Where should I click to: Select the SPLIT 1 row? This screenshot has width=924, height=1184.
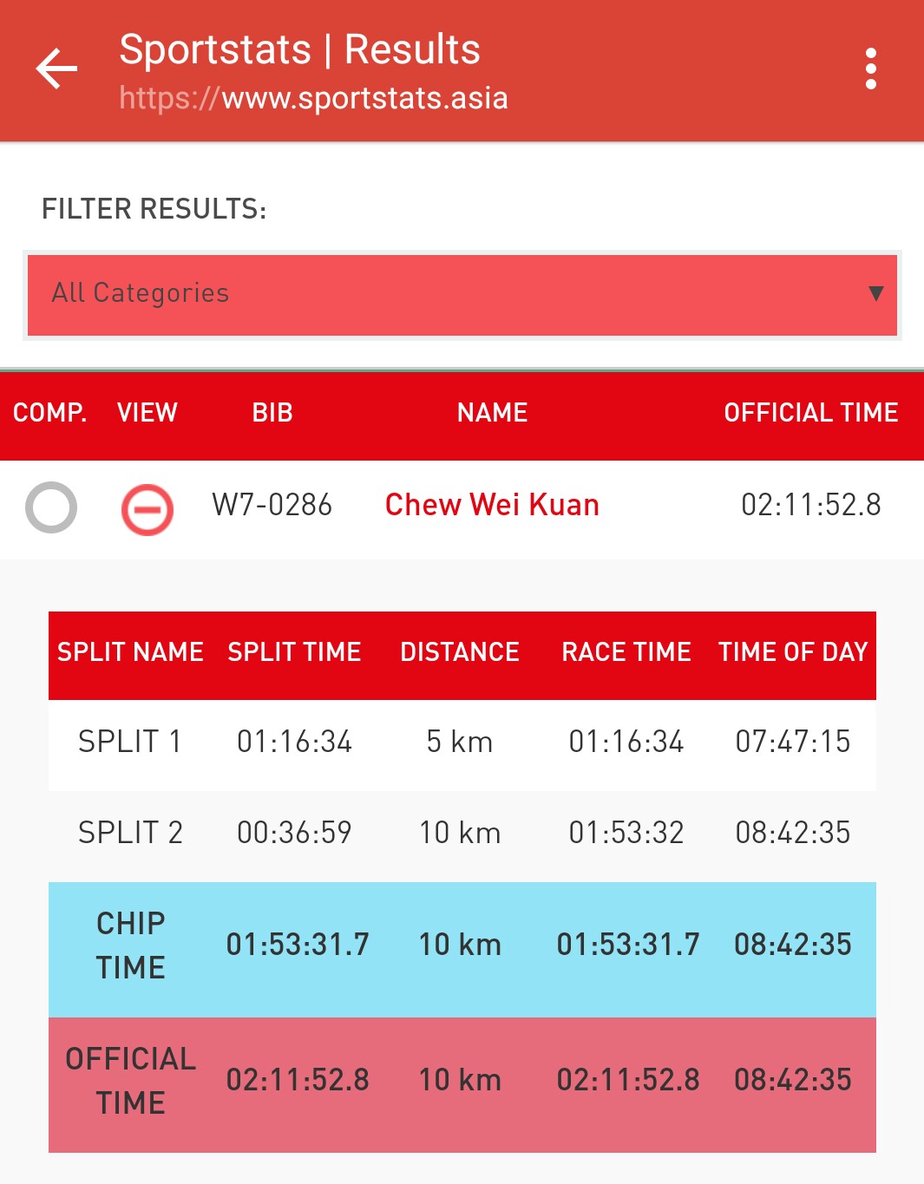pyautogui.click(x=462, y=742)
